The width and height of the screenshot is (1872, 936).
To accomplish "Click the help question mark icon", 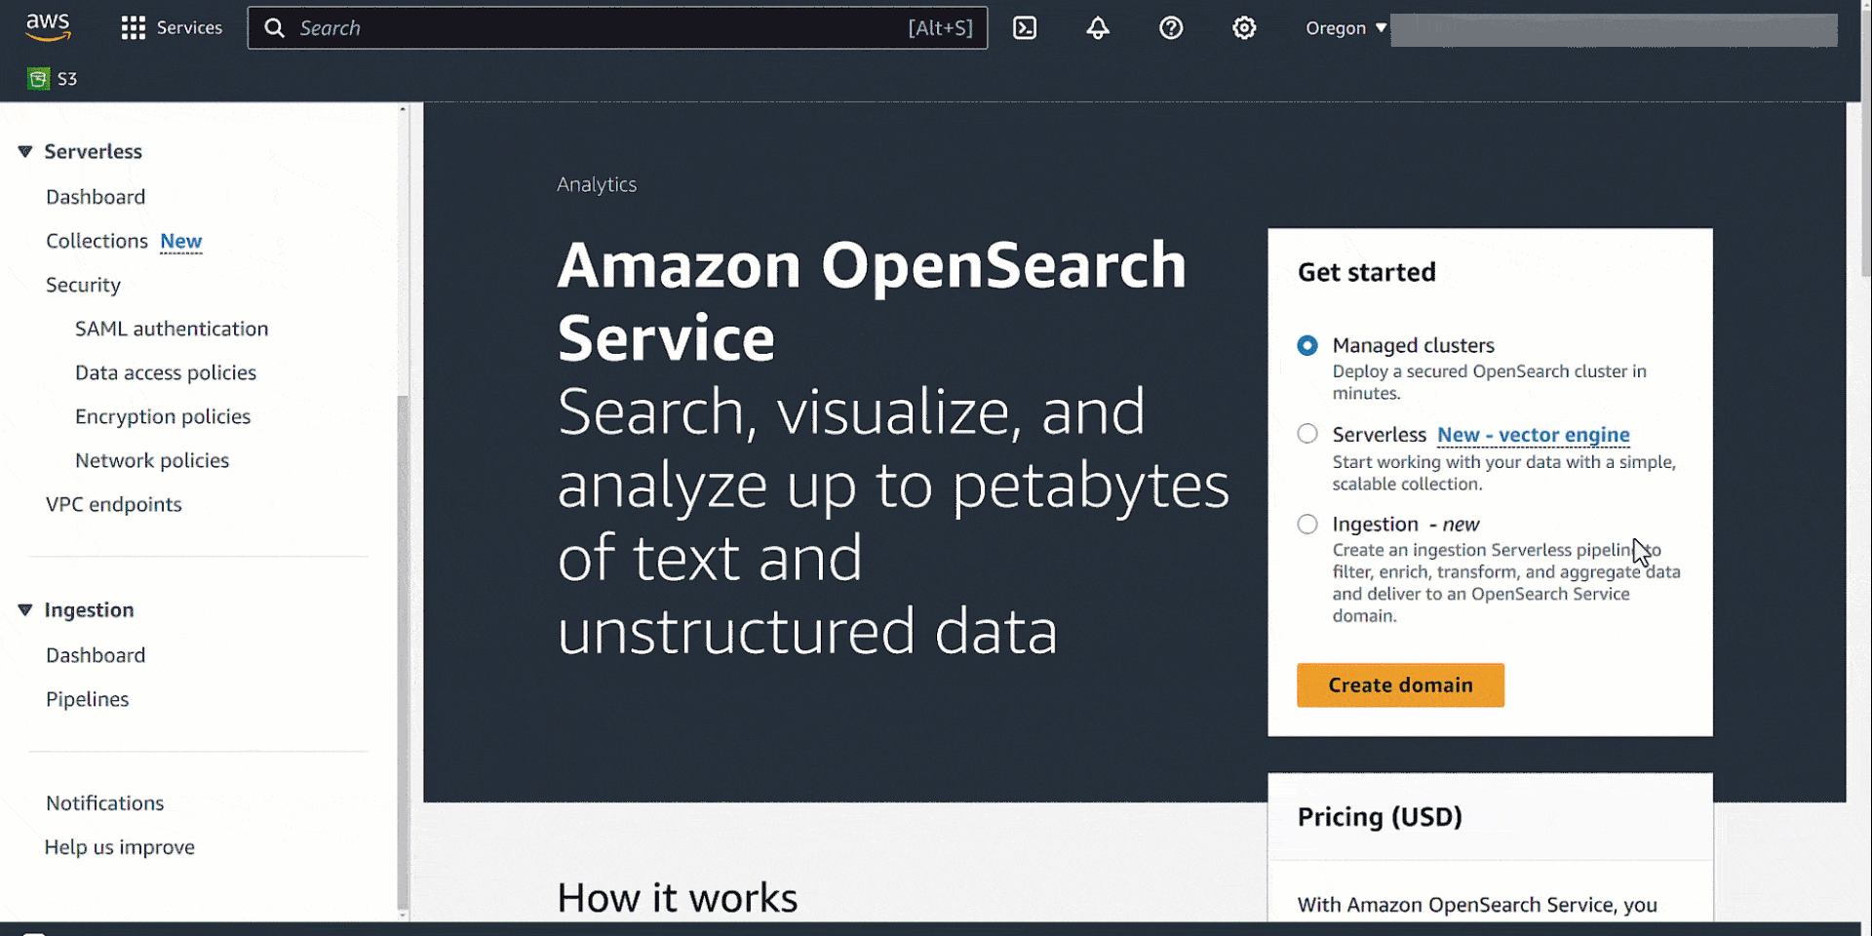I will point(1171,28).
